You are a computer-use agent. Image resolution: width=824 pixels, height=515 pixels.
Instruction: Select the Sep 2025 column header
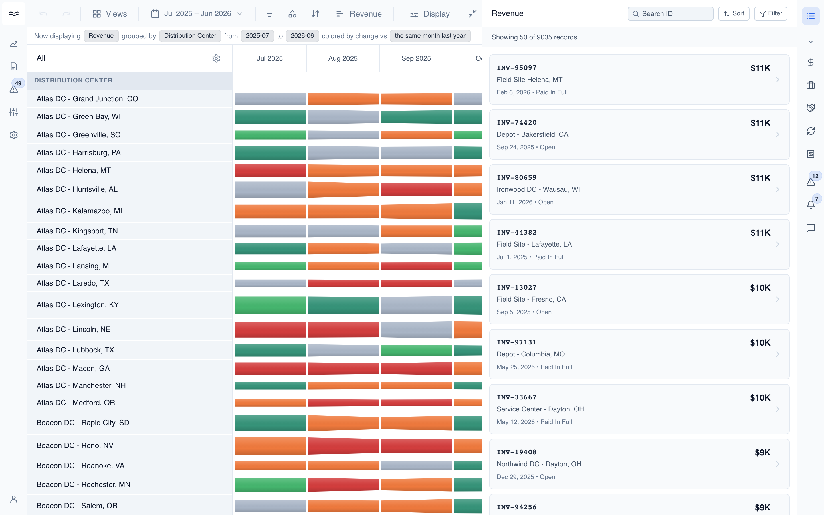(x=416, y=58)
